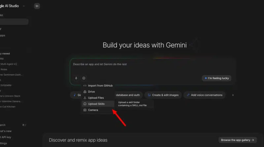
Task: Start voice input with the microphone icon
Action: pyautogui.click(x=76, y=78)
